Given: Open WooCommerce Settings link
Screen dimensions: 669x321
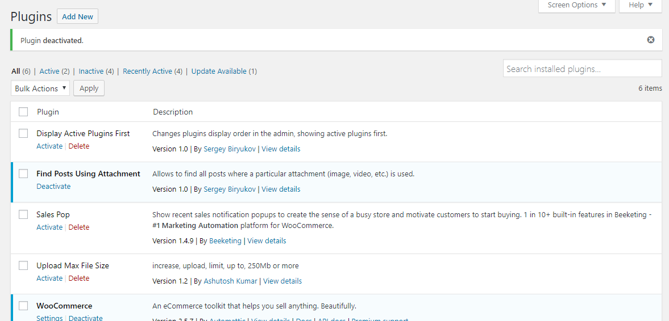Looking at the screenshot, I should [49, 318].
